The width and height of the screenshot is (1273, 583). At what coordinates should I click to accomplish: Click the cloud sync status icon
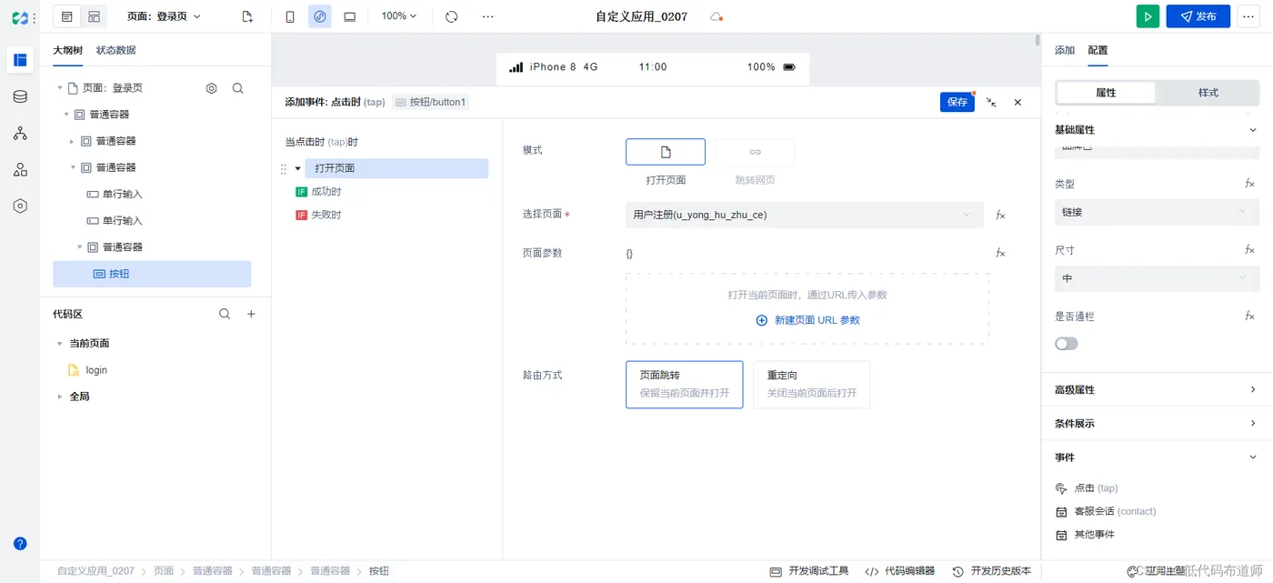click(x=717, y=17)
